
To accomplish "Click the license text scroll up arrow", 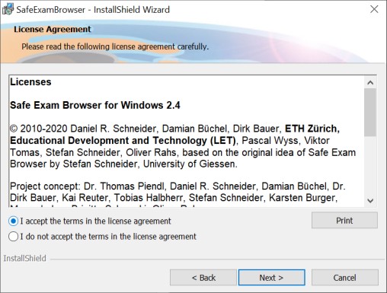I will pos(370,82).
